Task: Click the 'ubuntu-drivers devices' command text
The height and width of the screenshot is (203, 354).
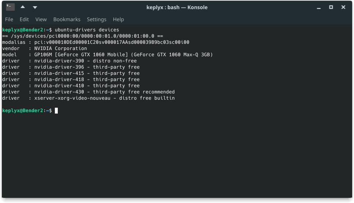Action: pyautogui.click(x=87, y=30)
